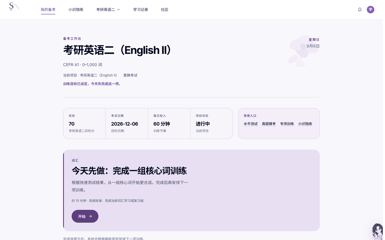This screenshot has height=240, width=385.
Task: Click the heading 今天先做：完成一组核心词训练
Action: pos(129,171)
